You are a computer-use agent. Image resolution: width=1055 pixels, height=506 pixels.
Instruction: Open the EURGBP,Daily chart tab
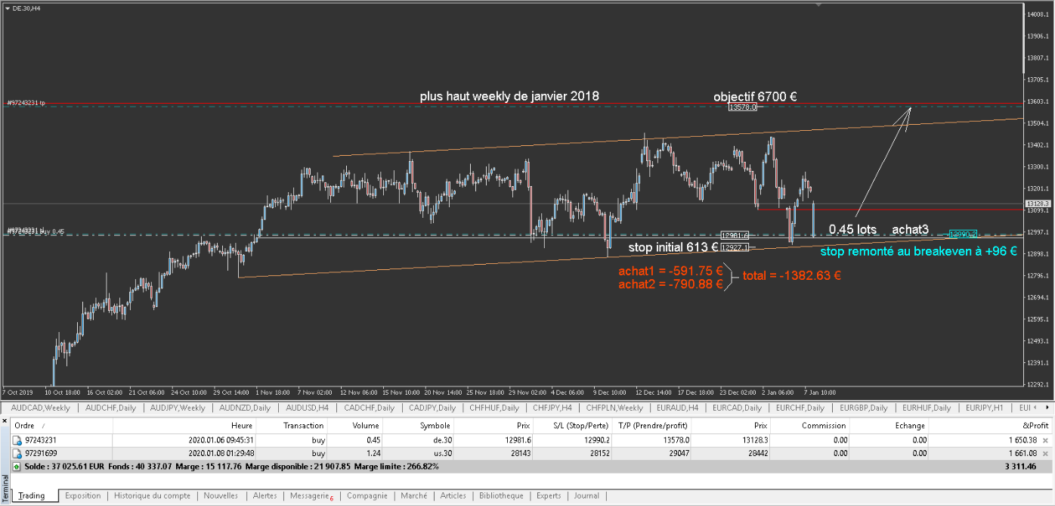click(865, 408)
